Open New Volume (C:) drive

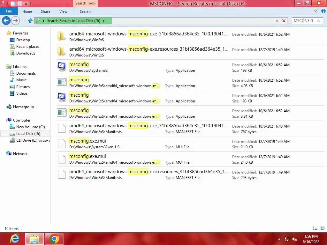27,127
